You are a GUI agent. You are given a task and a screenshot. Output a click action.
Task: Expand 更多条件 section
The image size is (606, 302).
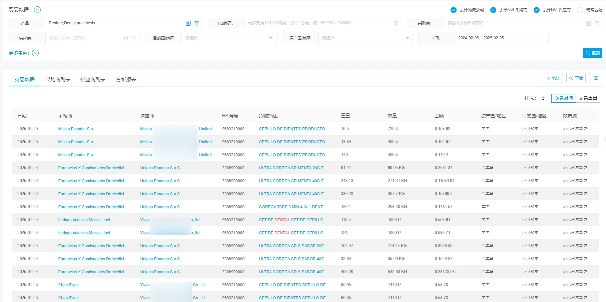[x=35, y=53]
